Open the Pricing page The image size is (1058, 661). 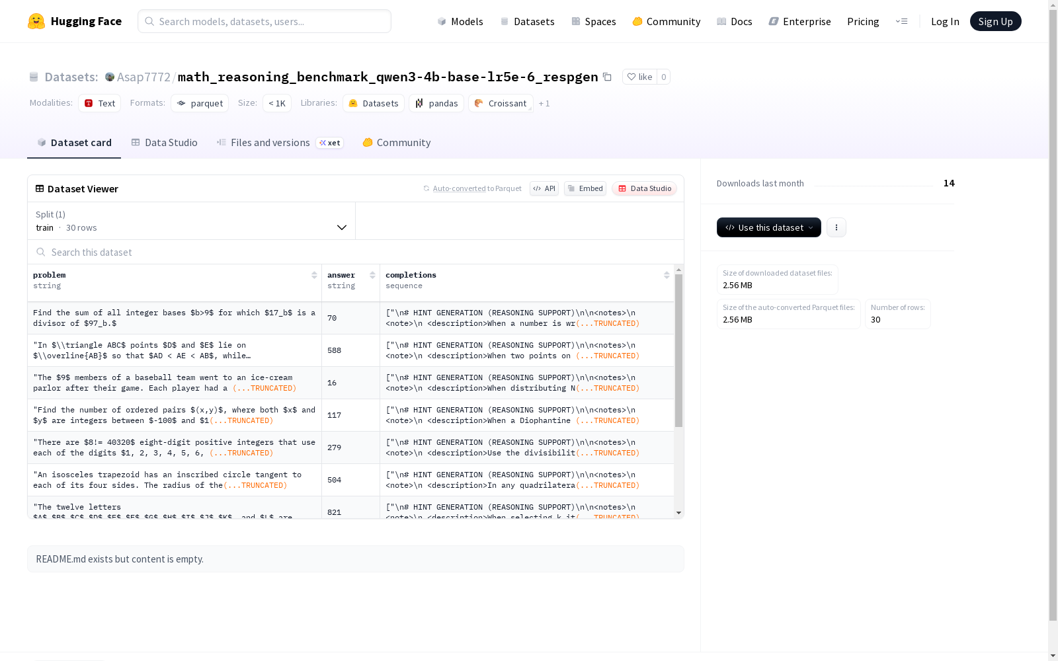point(863,21)
